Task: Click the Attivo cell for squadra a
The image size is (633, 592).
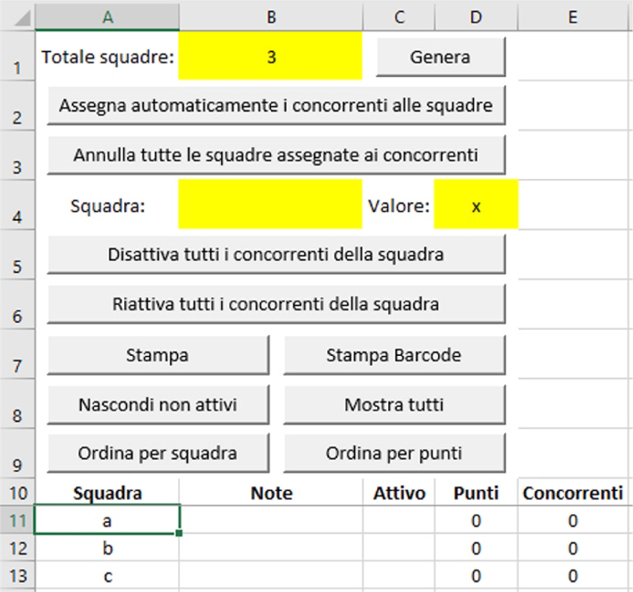Action: (399, 520)
